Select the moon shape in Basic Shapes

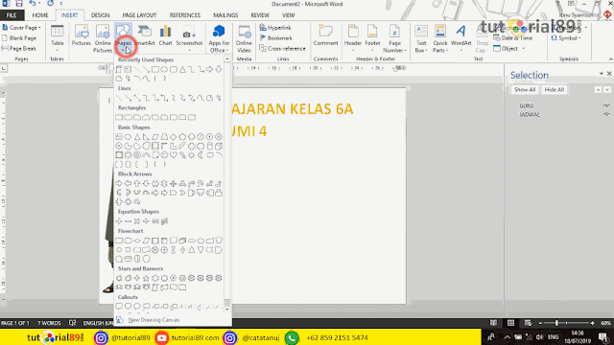coord(201,155)
